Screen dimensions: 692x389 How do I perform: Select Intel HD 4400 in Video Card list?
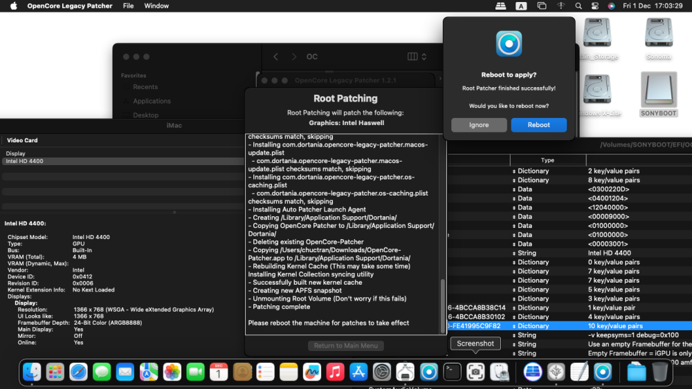[x=122, y=161]
